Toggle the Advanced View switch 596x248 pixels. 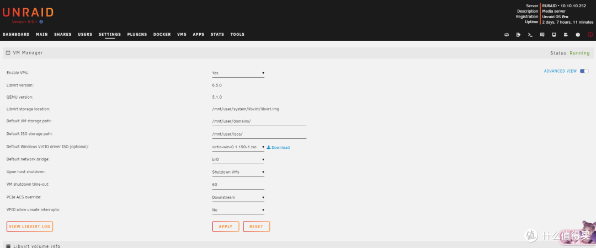tap(584, 71)
